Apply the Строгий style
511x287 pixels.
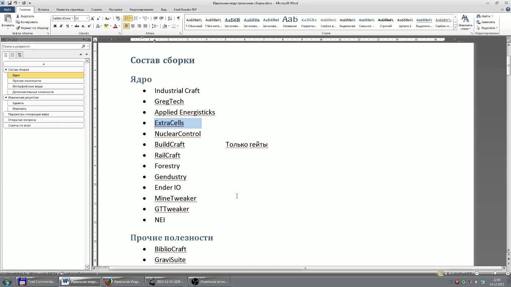click(386, 22)
